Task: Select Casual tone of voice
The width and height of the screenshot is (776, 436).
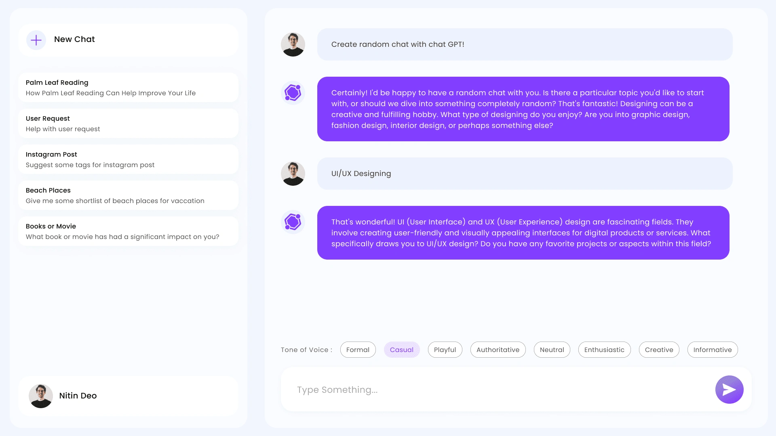Action: (401, 349)
